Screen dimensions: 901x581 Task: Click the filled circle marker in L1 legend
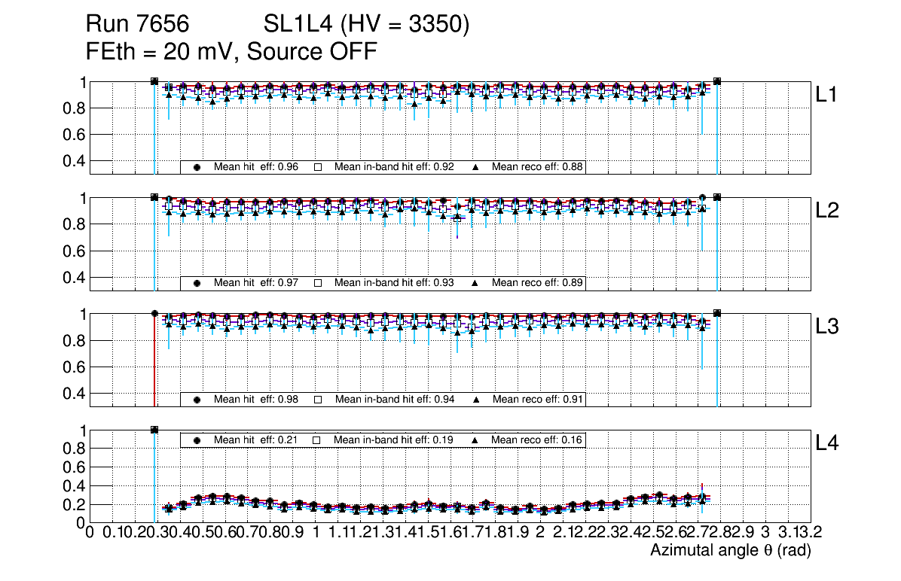(197, 167)
